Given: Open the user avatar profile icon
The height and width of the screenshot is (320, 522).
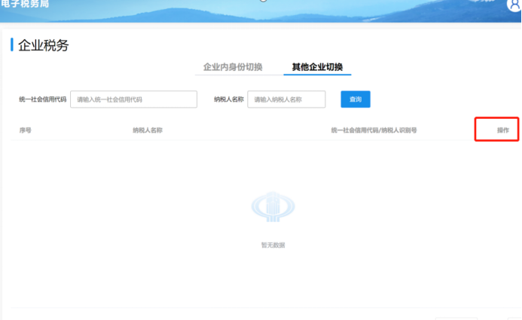Looking at the screenshot, I should (514, 5).
